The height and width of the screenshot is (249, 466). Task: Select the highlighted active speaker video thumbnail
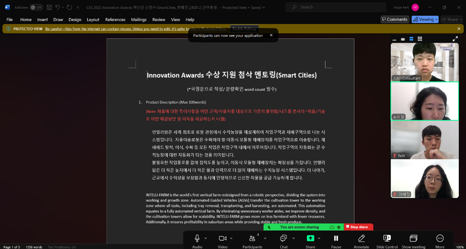425,101
